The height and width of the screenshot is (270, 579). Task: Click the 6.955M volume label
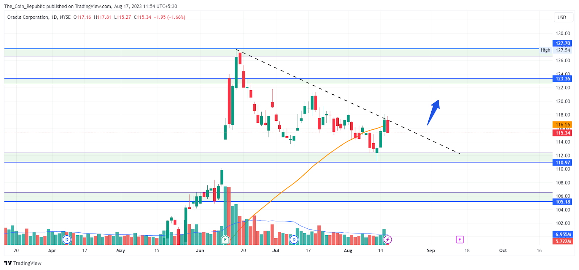563,234
